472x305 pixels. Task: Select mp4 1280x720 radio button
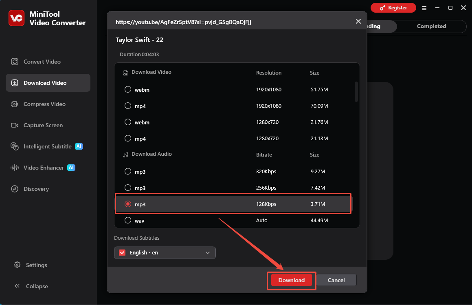128,138
